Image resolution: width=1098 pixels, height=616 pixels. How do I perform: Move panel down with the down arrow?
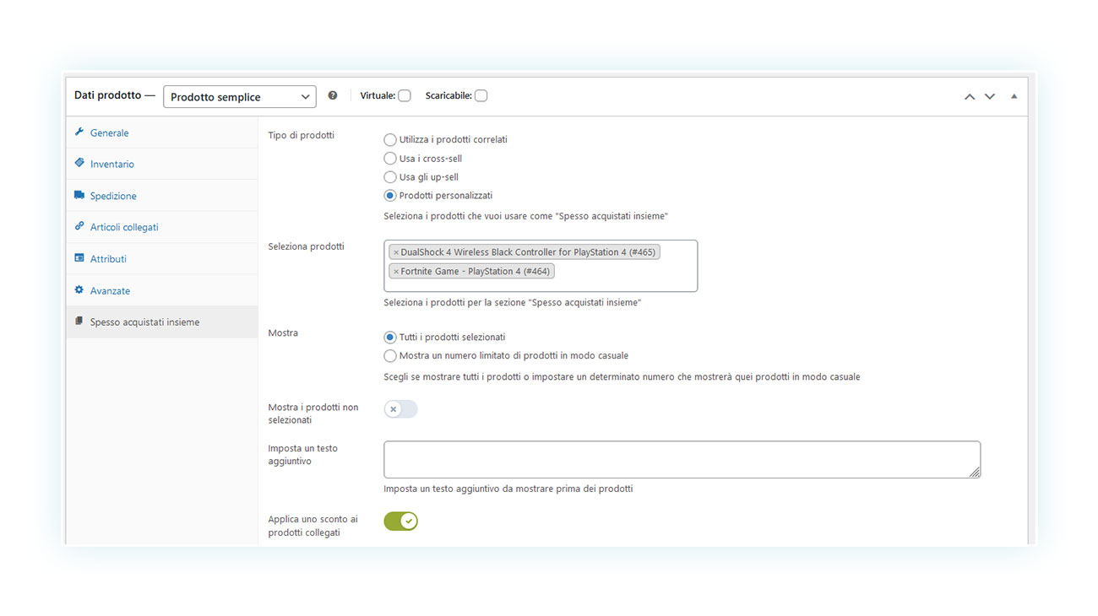point(990,96)
